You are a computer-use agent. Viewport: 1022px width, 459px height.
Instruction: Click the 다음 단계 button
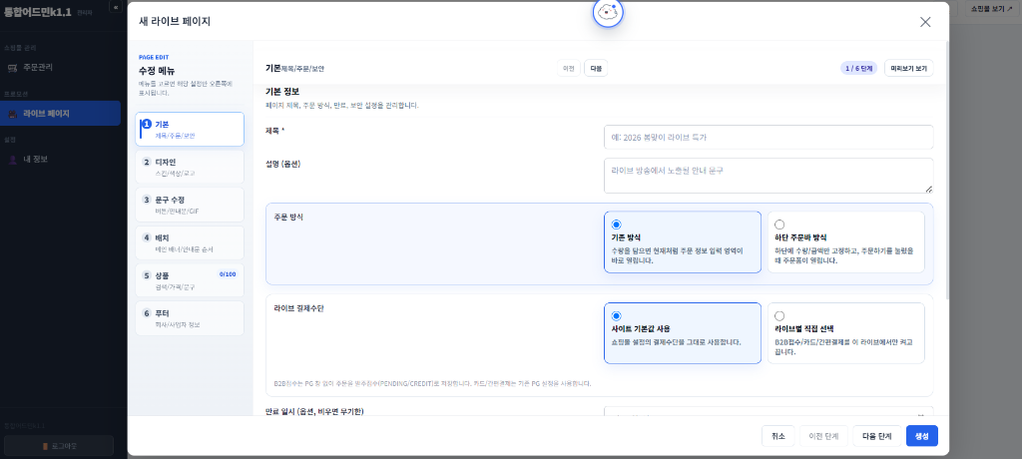(876, 436)
